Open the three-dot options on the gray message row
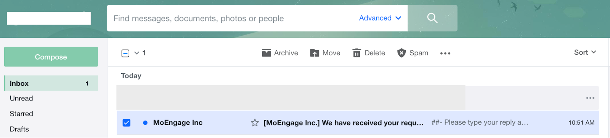610x138 pixels. coord(590,98)
